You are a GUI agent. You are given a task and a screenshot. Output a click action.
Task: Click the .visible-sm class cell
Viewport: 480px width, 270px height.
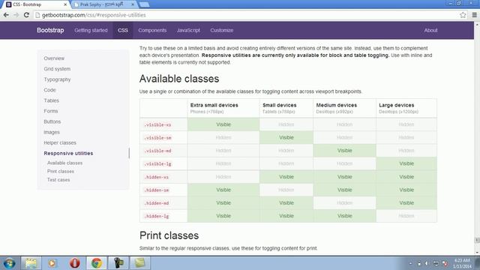click(163, 138)
